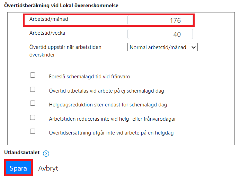Select Övertidsersättning utgår inte vid arbete på helgdag checkbox
The width and height of the screenshot is (249, 182).
[33, 131]
